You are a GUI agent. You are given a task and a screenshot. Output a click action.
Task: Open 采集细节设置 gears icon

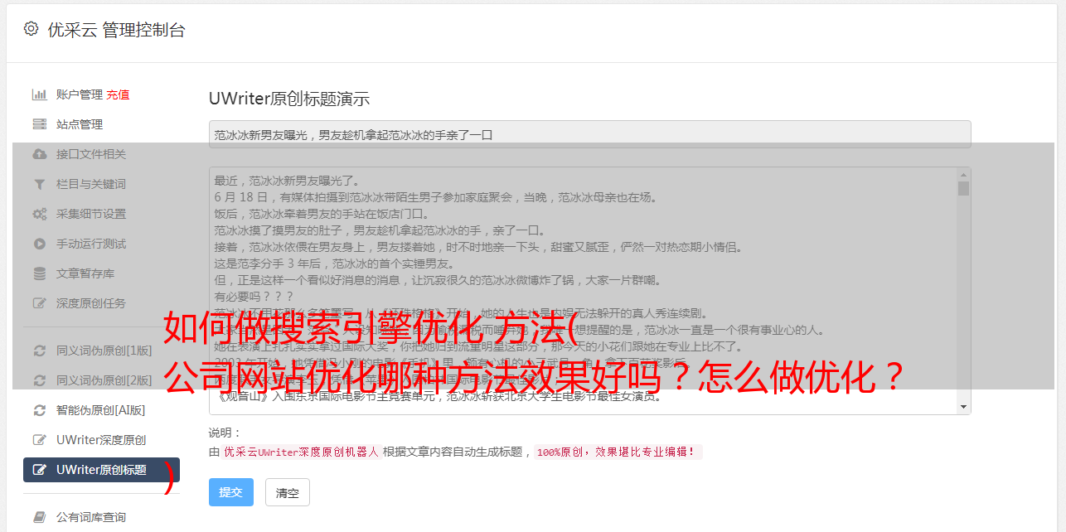[39, 214]
